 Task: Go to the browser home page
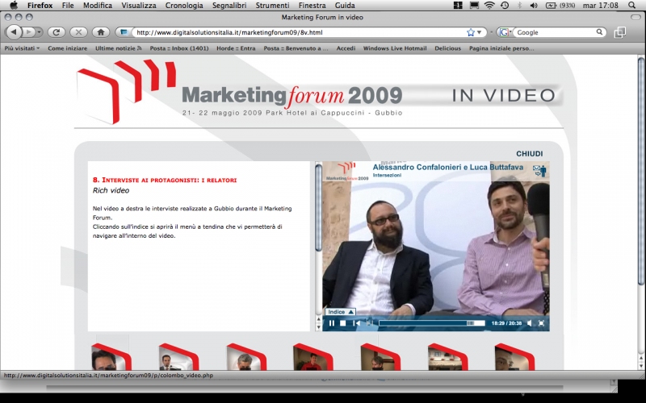[x=101, y=32]
